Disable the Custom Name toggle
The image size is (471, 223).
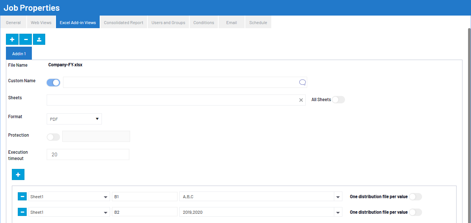tap(53, 83)
